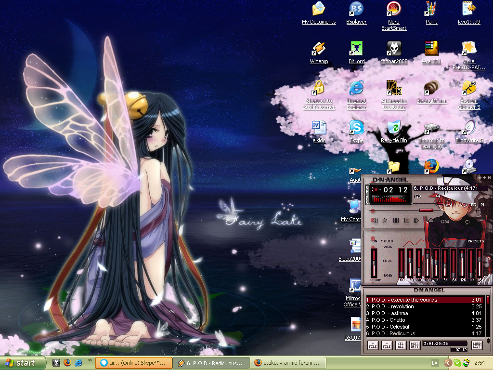493x370 pixels.
Task: Adjust the 1K equalizer band slider
Action: pos(436,264)
